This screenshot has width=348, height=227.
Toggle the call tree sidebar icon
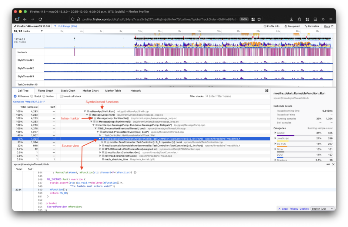coord(266,91)
